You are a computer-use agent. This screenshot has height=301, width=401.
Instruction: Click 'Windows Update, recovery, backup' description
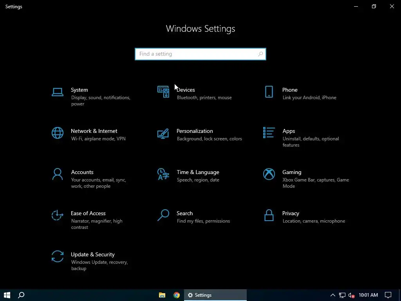point(99,265)
